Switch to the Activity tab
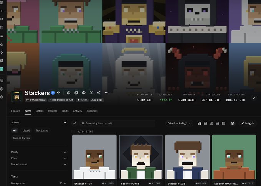The height and width of the screenshot is (186, 261). click(x=78, y=111)
